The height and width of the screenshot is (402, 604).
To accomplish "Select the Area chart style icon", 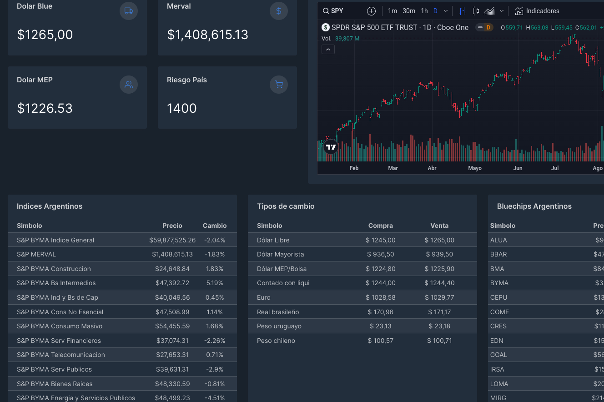I will [x=489, y=11].
